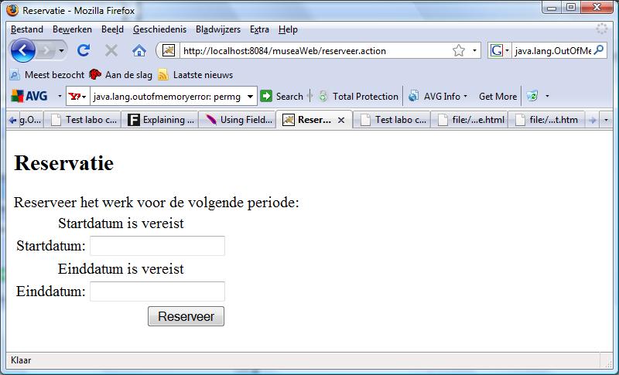This screenshot has width=619, height=375.
Task: Expand the AVG Info menu
Action: pyautogui.click(x=441, y=97)
